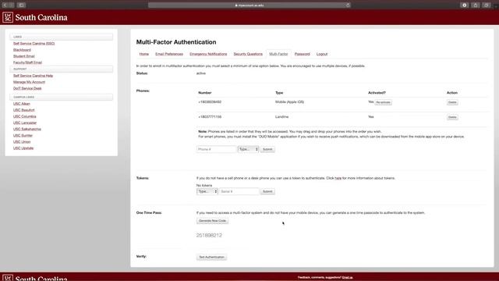499x281 pixels.
Task: Submit the token serial number
Action: (x=267, y=191)
